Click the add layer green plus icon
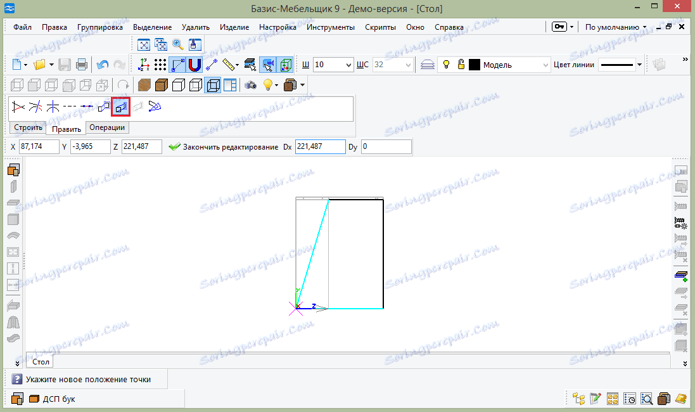This screenshot has height=412, width=695. [681, 276]
